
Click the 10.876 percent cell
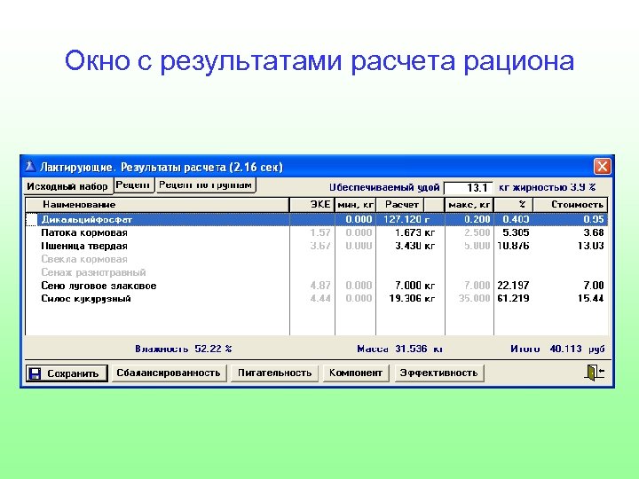point(513,246)
